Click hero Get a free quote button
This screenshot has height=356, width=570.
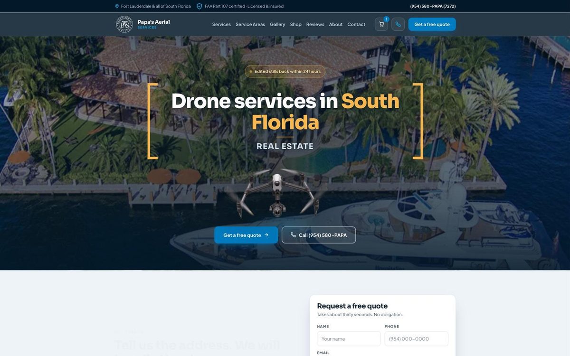[x=246, y=235]
